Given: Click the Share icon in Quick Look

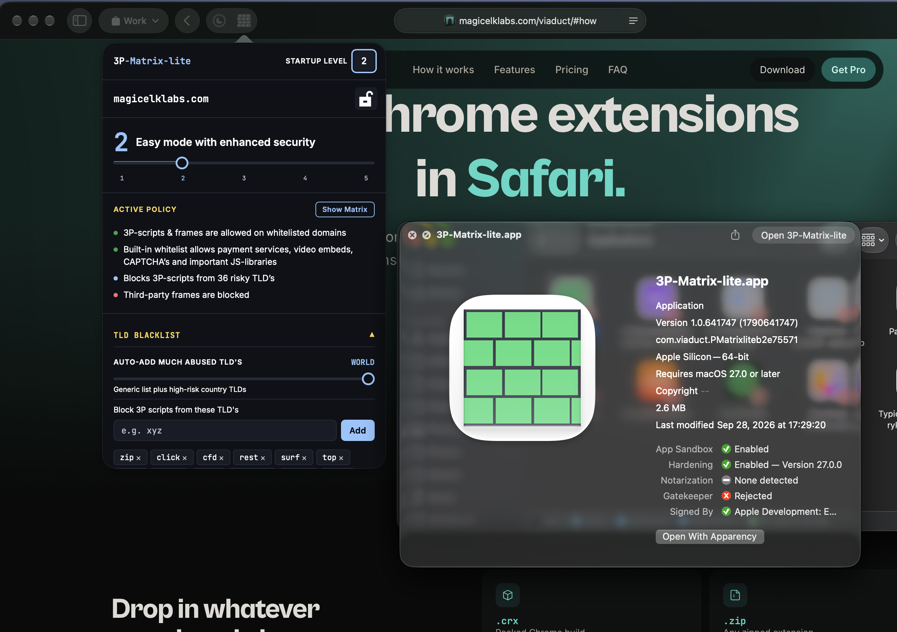Looking at the screenshot, I should (735, 235).
